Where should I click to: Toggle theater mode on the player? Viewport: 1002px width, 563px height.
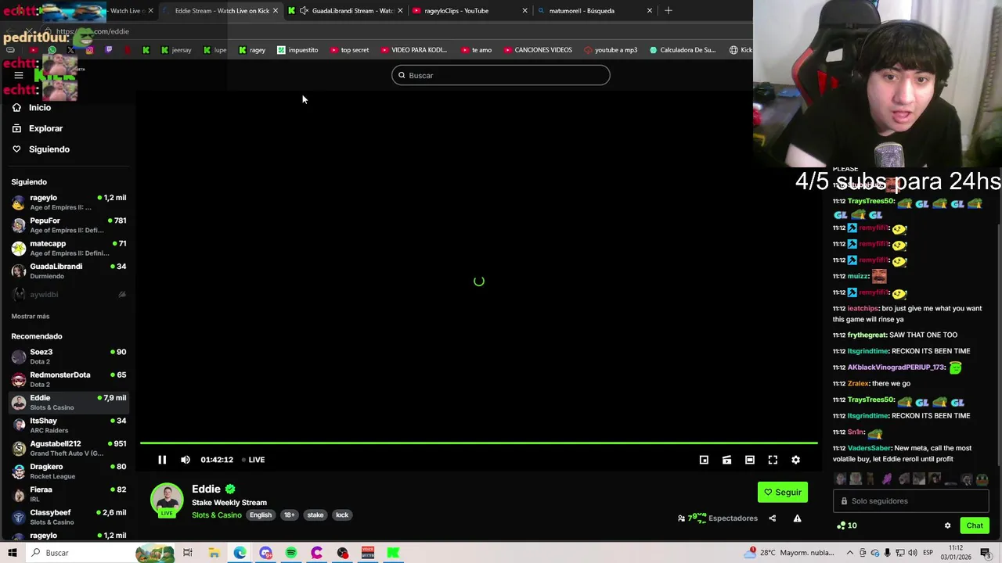point(750,460)
